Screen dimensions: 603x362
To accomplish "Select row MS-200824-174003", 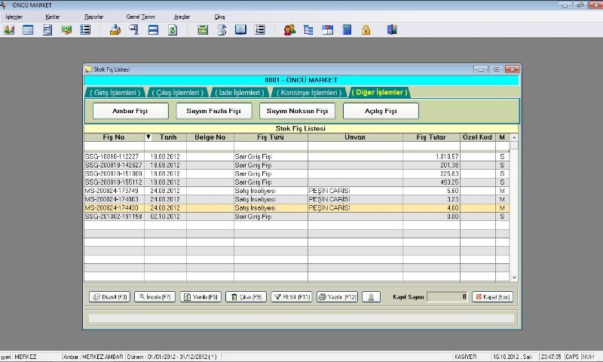I will point(296,199).
